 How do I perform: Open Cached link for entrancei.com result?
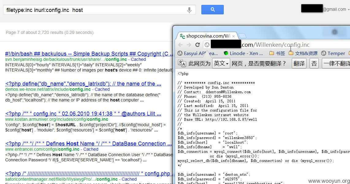click(x=91, y=149)
